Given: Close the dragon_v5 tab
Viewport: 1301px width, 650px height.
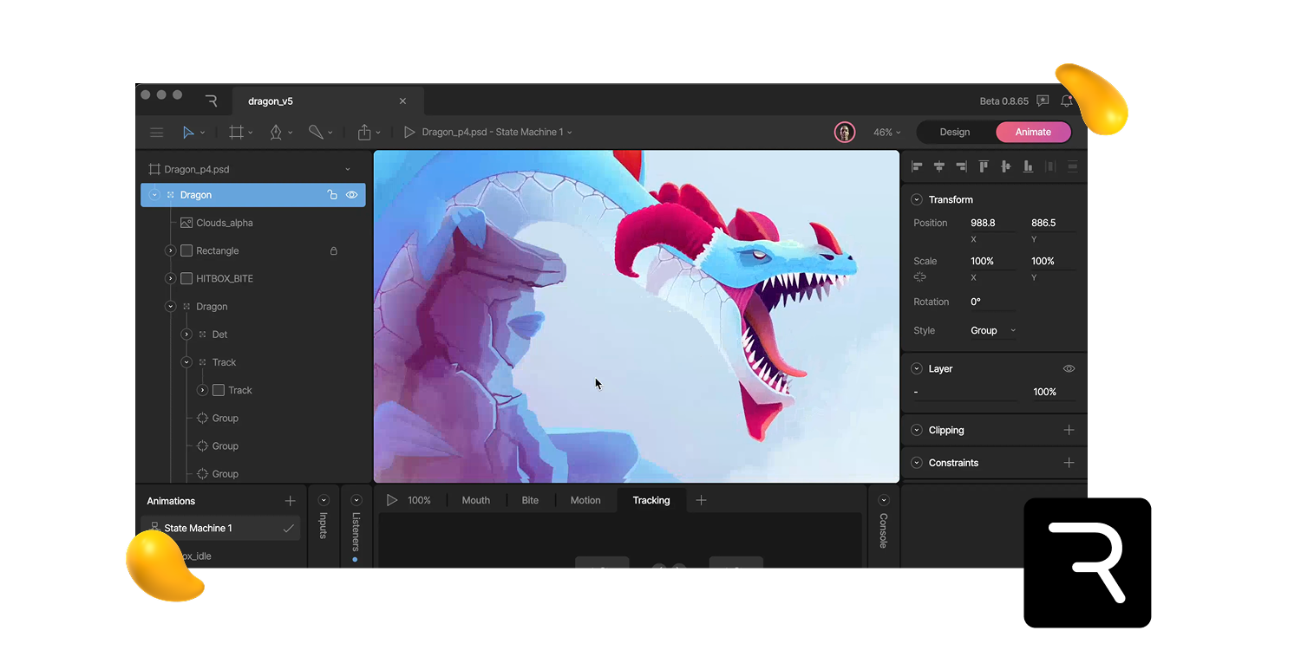Looking at the screenshot, I should (402, 101).
